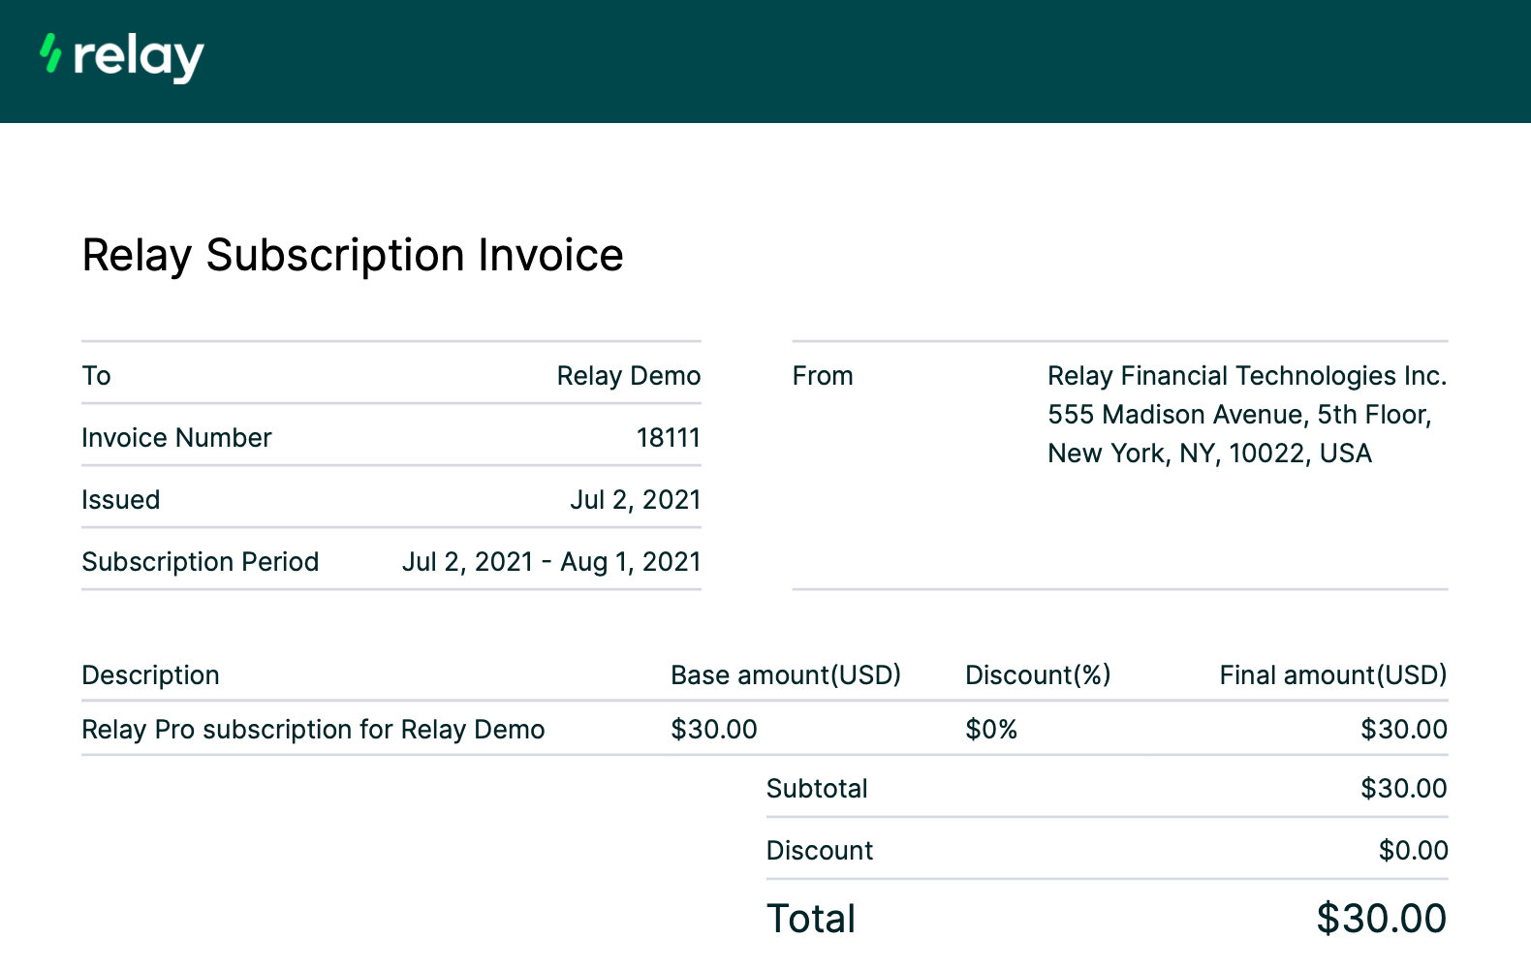Click the Base amount(USD) column header

[x=785, y=675]
